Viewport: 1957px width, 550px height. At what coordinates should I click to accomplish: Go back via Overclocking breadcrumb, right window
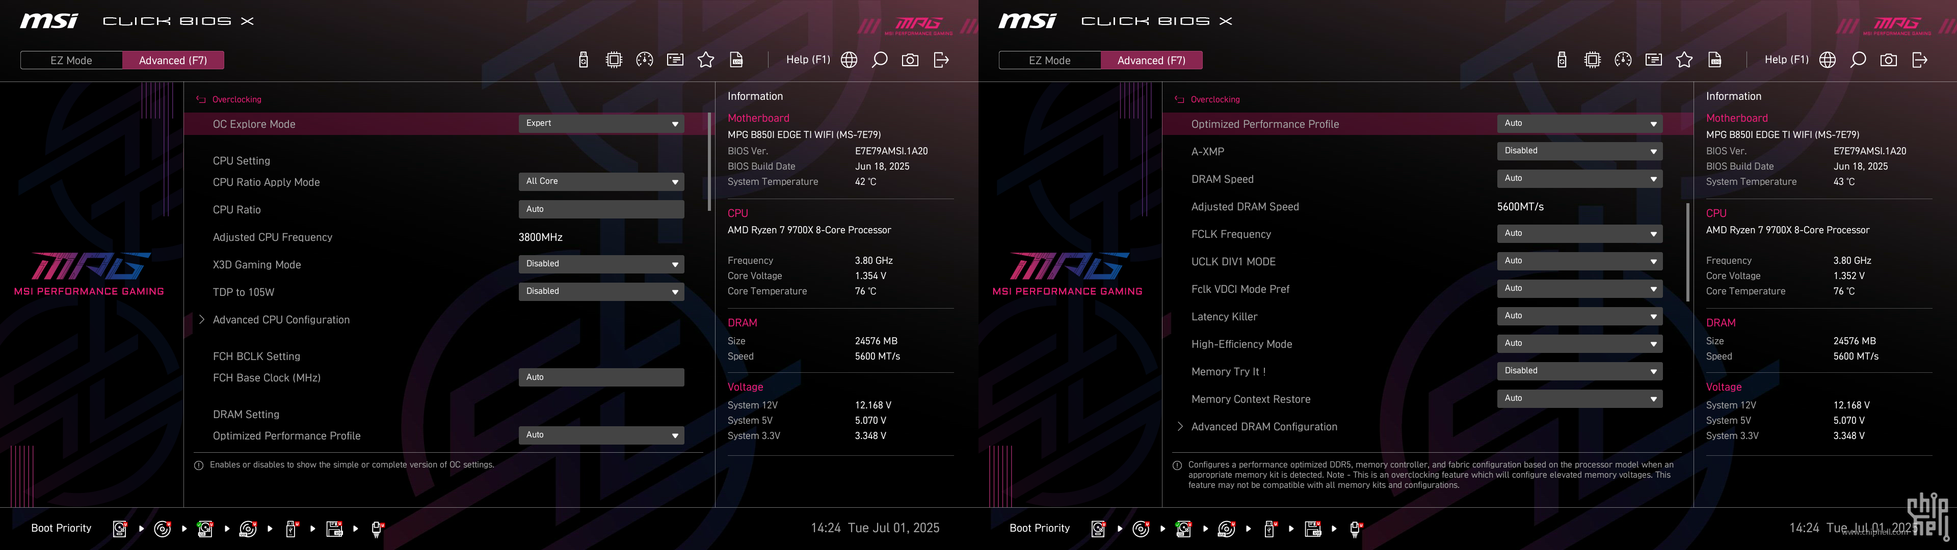click(x=1207, y=99)
